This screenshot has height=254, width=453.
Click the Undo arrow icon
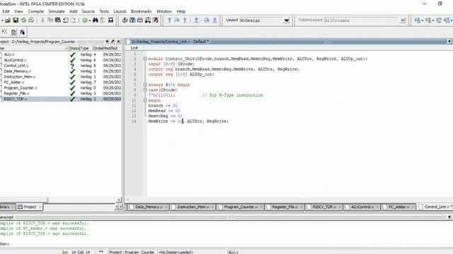(x=66, y=20)
